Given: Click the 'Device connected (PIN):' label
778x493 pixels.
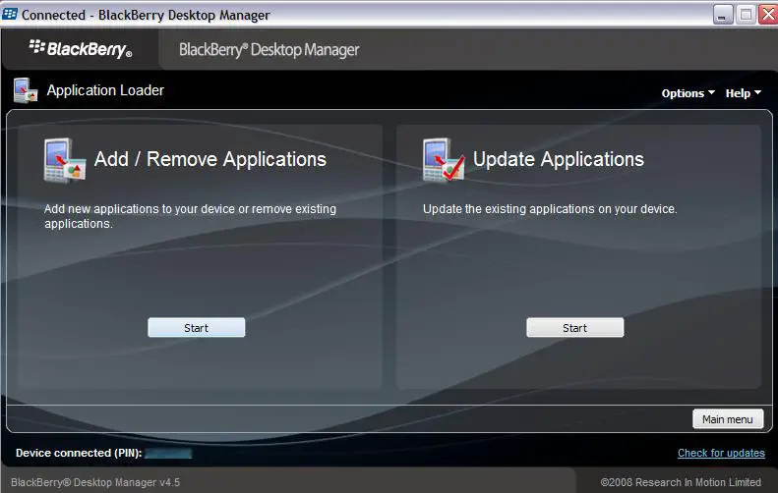Looking at the screenshot, I should pyautogui.click(x=79, y=453).
